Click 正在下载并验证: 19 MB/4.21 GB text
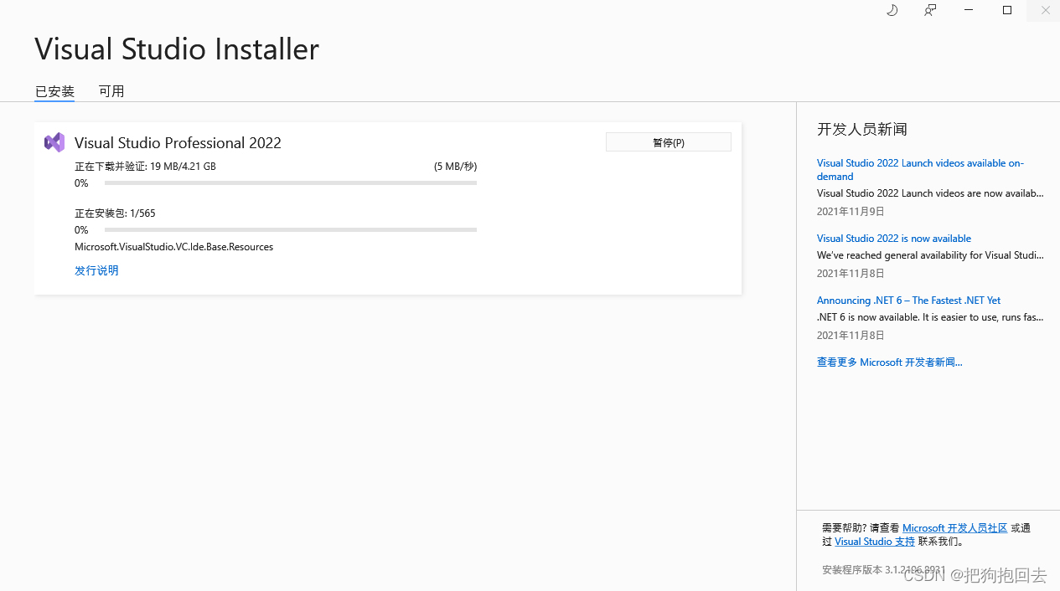This screenshot has width=1060, height=591. tap(145, 167)
